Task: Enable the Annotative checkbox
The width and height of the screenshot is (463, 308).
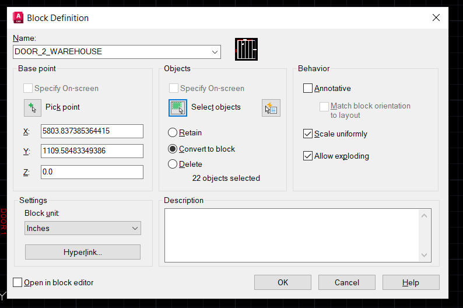Action: [x=308, y=88]
